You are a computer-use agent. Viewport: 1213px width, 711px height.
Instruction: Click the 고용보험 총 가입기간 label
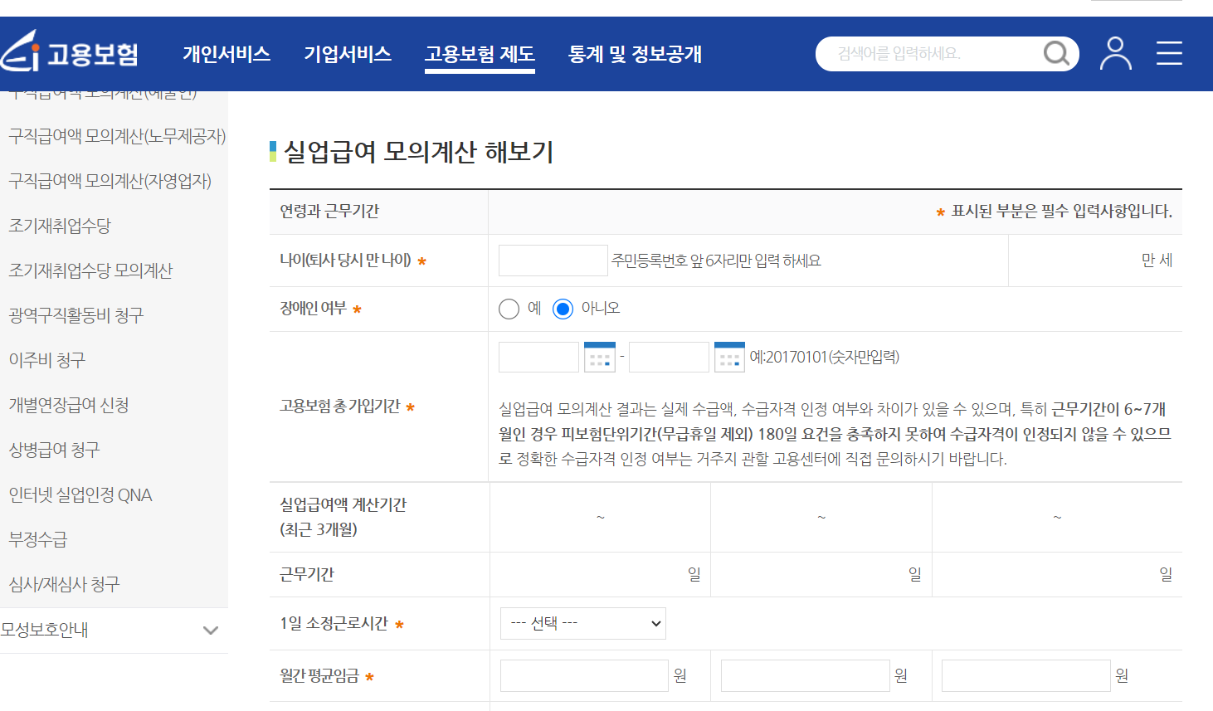click(x=340, y=407)
